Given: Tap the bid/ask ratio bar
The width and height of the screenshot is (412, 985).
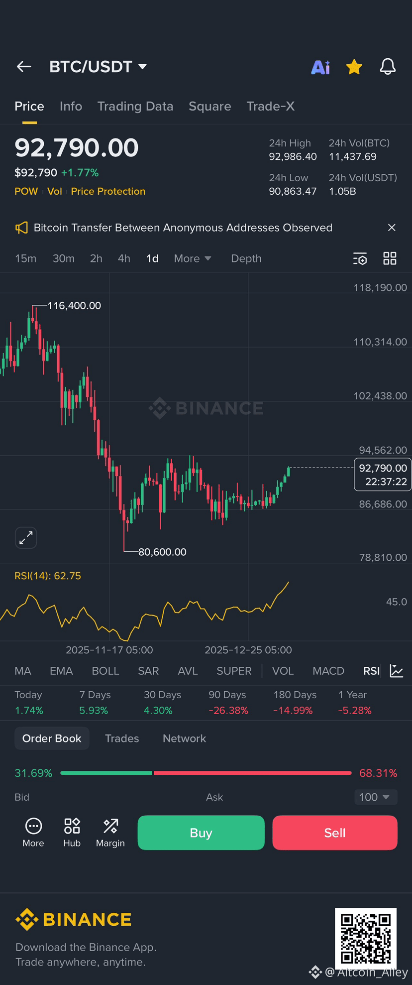Looking at the screenshot, I should coord(206,773).
